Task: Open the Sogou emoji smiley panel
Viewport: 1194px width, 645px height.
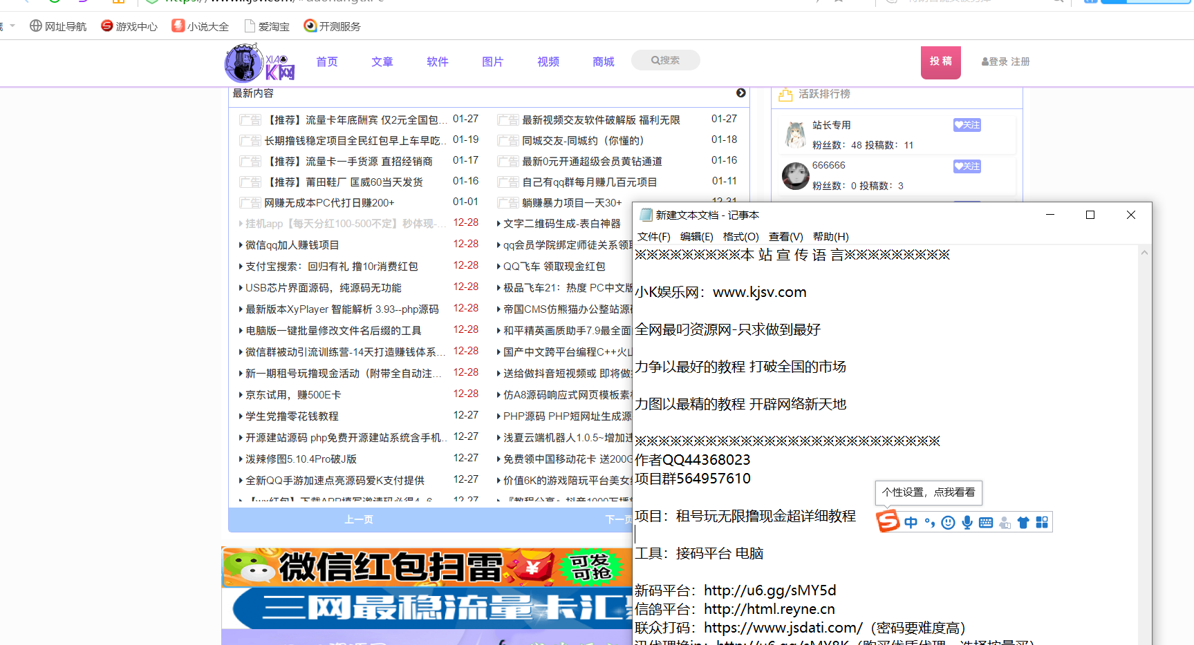Action: (949, 523)
